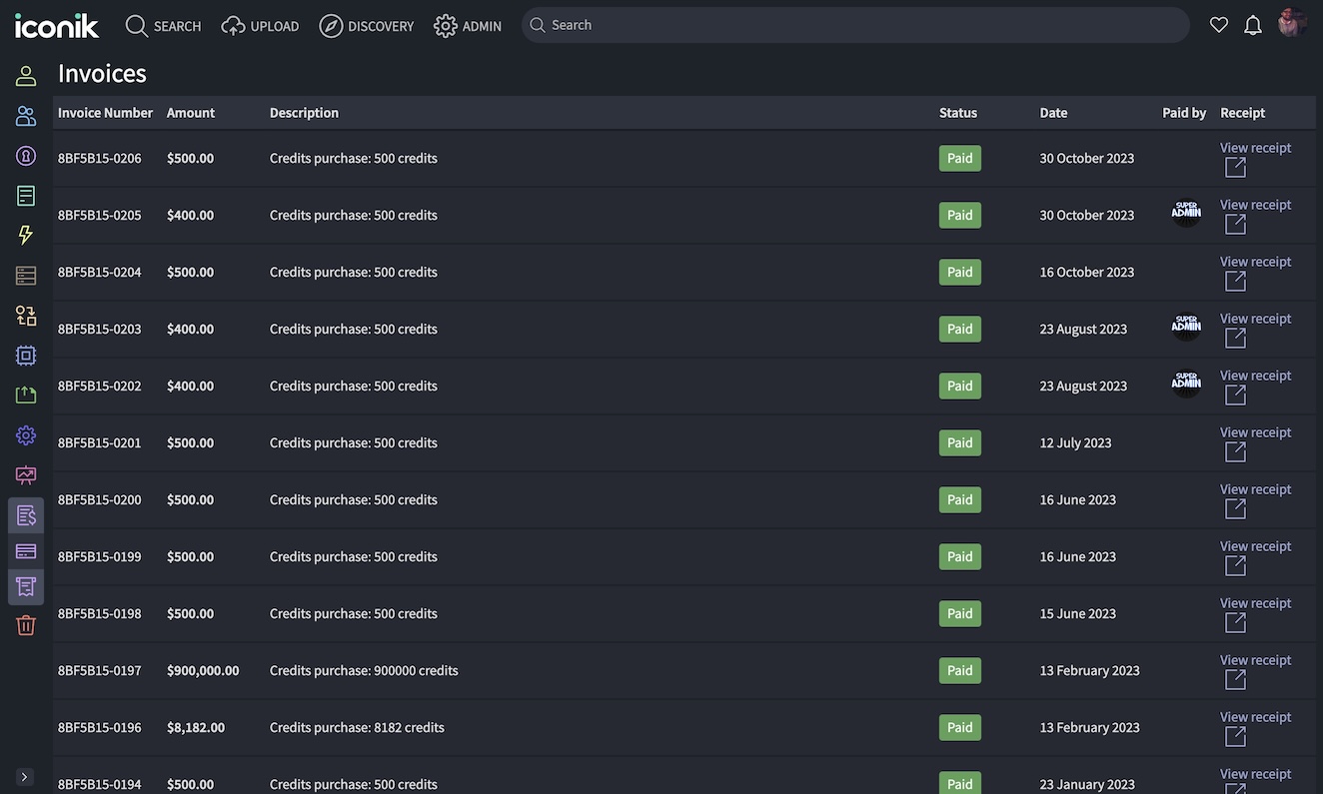Expand the sidebar using the bottom chevron
This screenshot has height=794, width=1323.
(x=25, y=776)
